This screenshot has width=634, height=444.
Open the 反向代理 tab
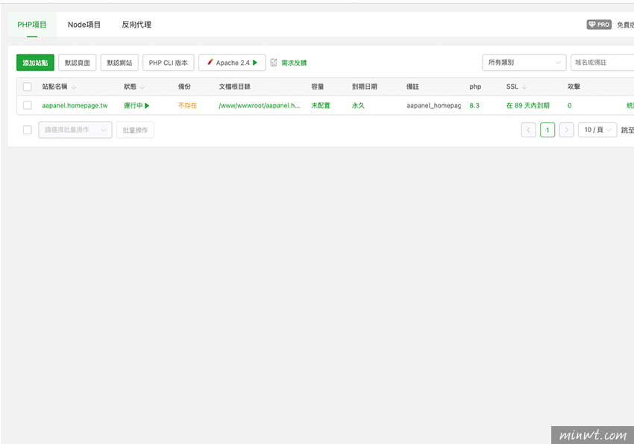point(136,25)
